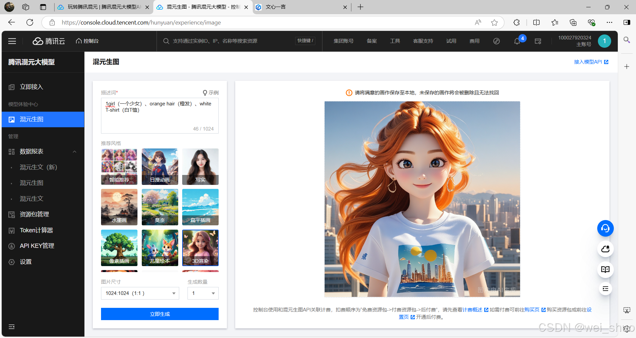Click the floating list menu icon
Screen dimensions: 636x338
(x=606, y=289)
